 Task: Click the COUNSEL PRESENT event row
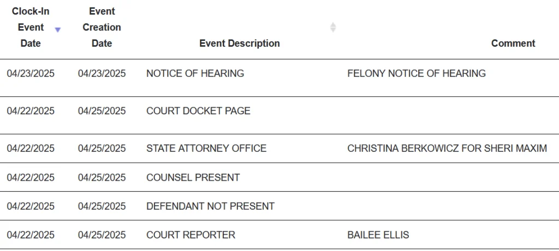tap(193, 177)
